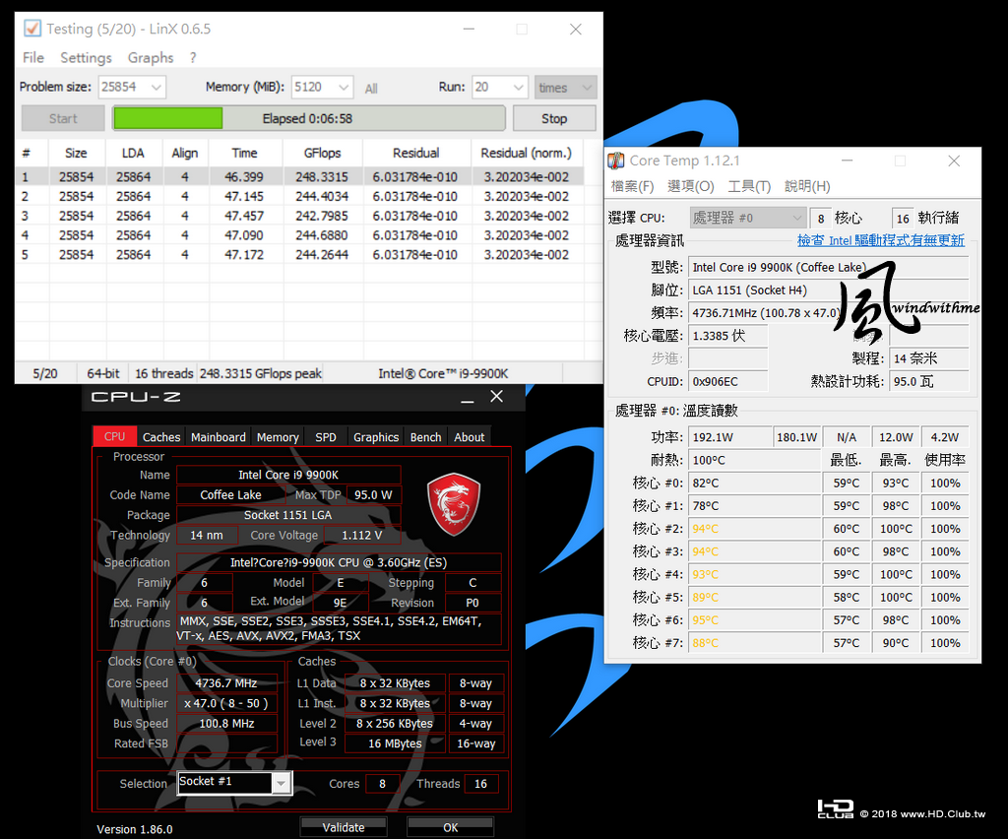Expand the Memory (MiB) dropdown in LinX
Screen dimensions: 1008x839
coord(344,88)
